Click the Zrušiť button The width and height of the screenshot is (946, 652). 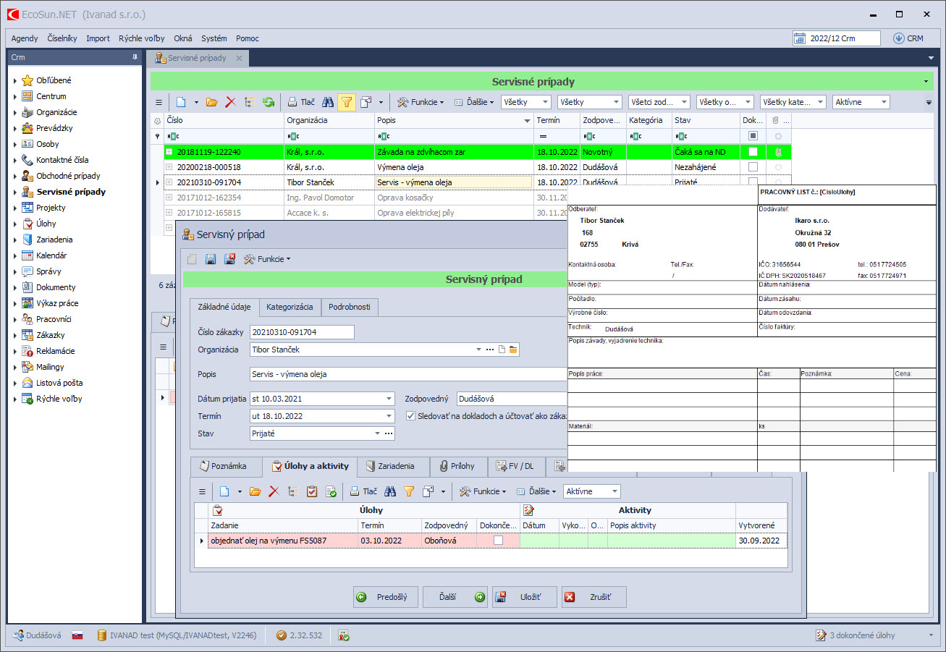coord(594,597)
